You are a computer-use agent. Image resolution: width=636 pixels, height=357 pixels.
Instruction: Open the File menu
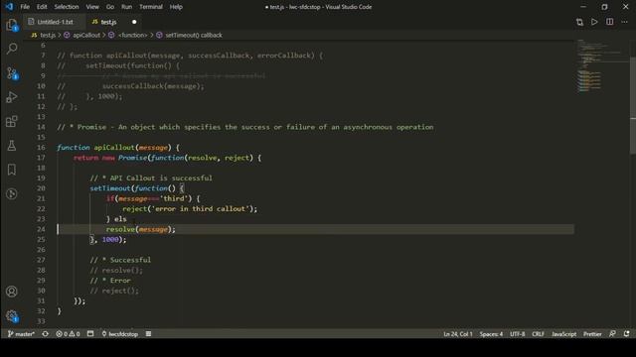point(25,7)
